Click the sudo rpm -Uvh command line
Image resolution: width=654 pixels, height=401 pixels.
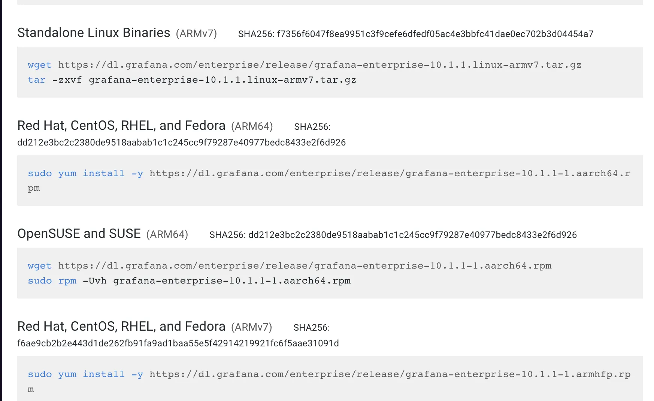189,281
